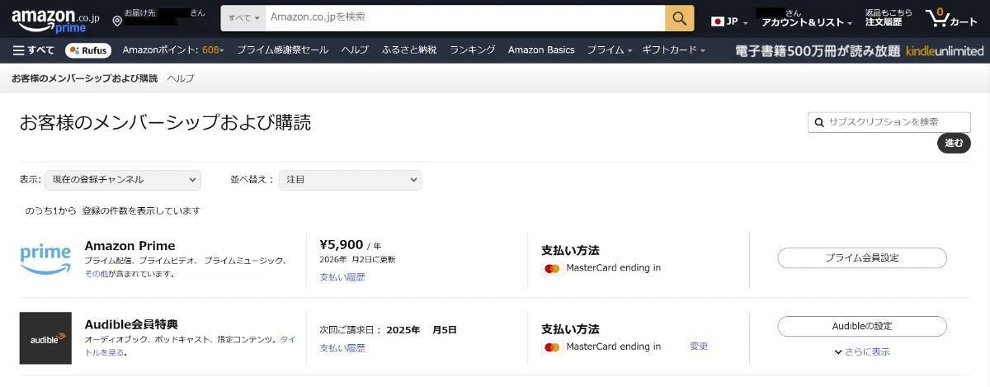Click 変更 payment method link for Audible
Screen dimensions: 990x387
coord(699,347)
